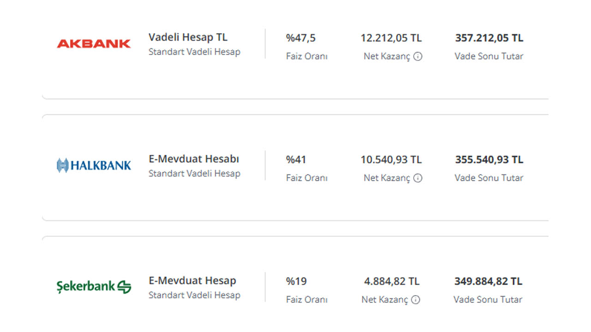Click Standart Vadeli Hesap under Akbank

click(194, 52)
